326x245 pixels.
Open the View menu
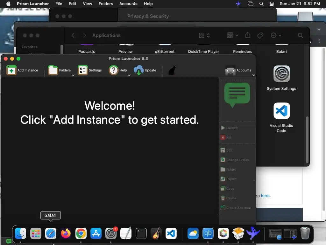87,4
